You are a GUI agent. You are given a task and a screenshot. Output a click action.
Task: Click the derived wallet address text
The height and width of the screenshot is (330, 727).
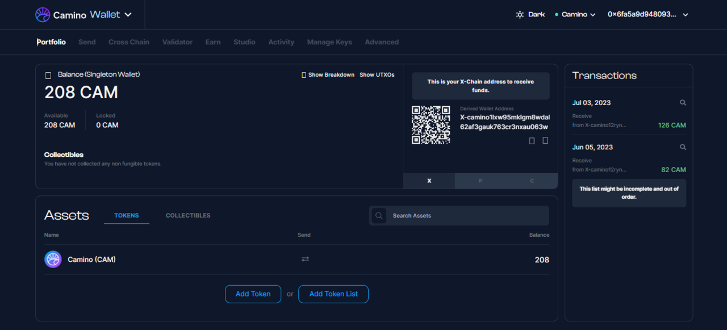(504, 122)
